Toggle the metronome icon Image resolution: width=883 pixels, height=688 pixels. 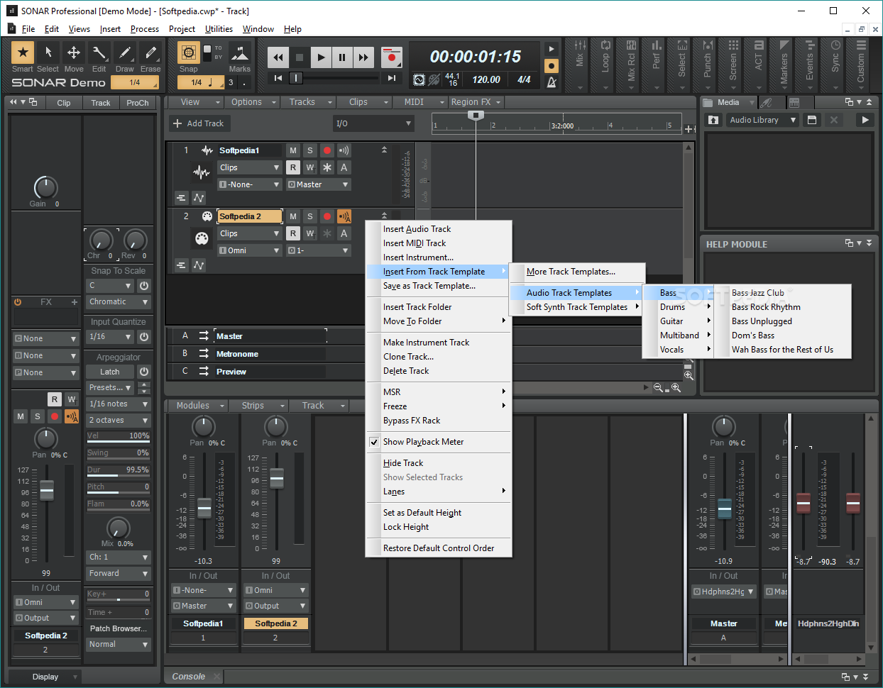[x=551, y=82]
